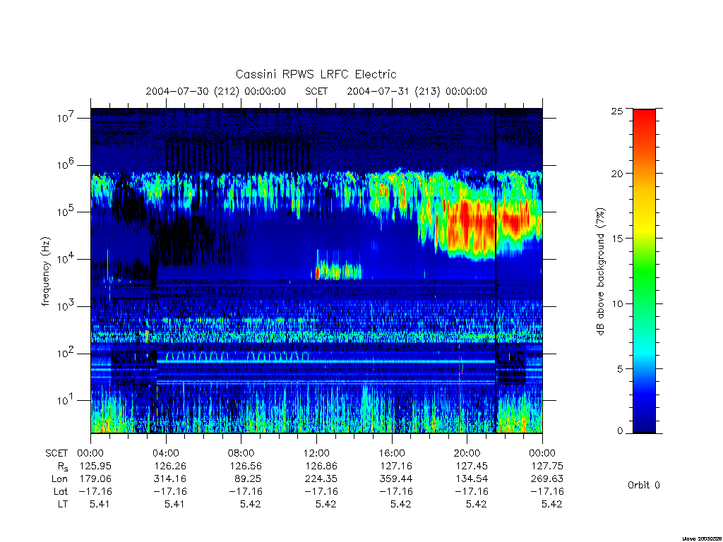Click the black vertical data gap line after 20:00
The image size is (723, 542).
click(x=496, y=270)
